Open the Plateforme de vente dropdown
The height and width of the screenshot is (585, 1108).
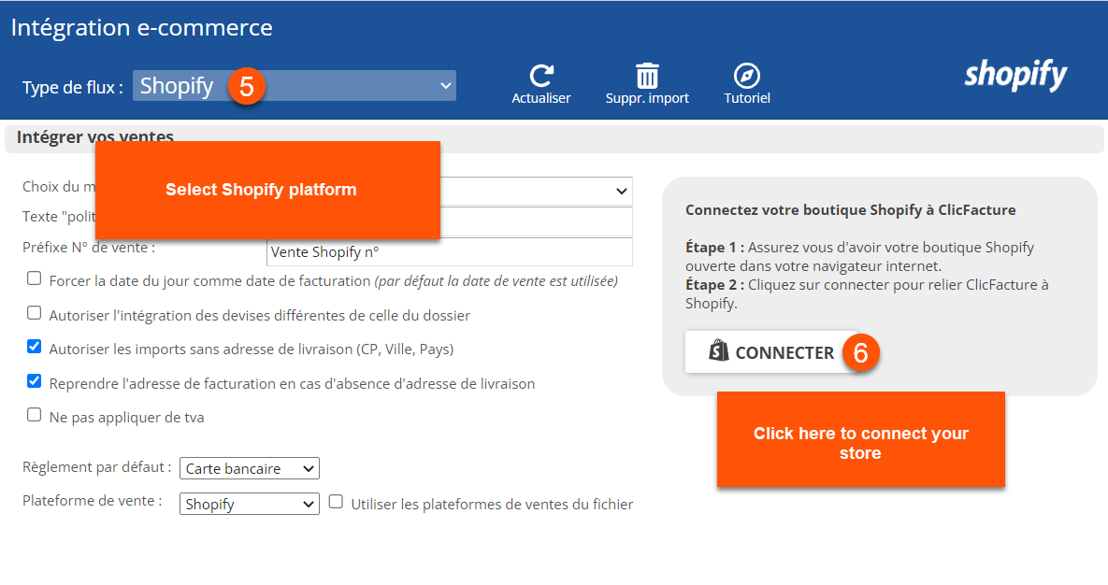(x=250, y=504)
